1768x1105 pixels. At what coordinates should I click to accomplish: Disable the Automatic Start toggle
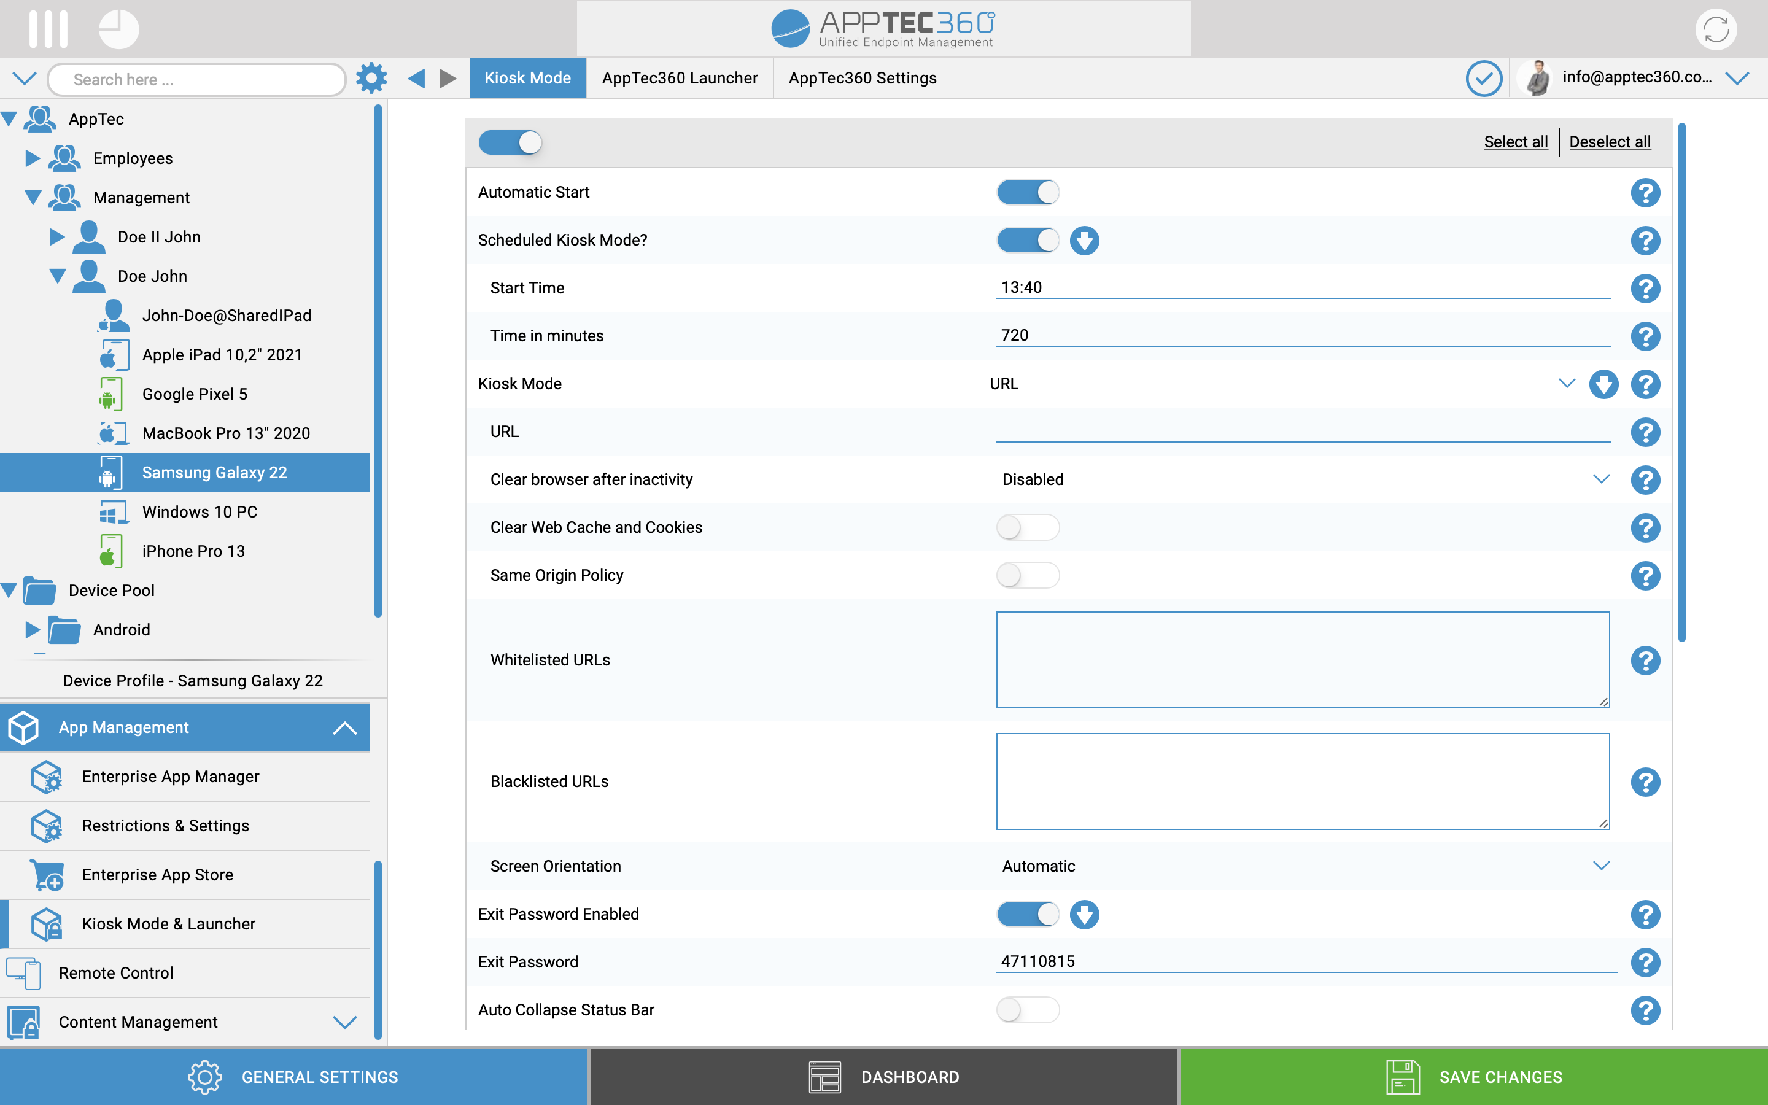[1027, 192]
